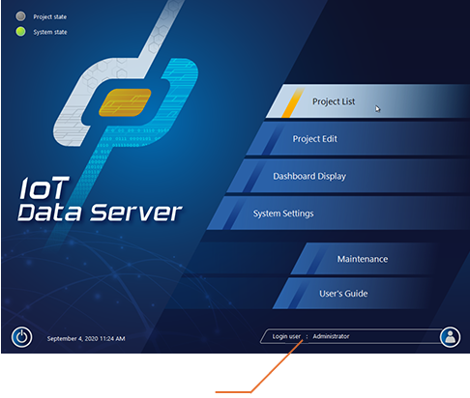Click the Project state label

click(x=50, y=16)
